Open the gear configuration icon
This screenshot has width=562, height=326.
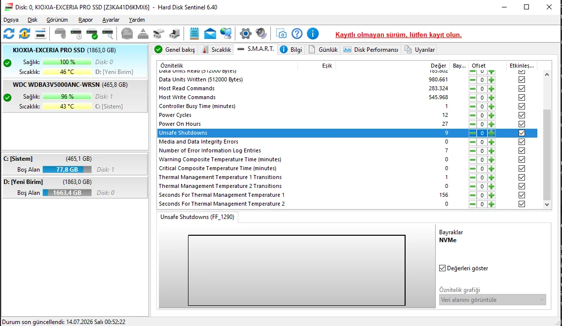(246, 34)
